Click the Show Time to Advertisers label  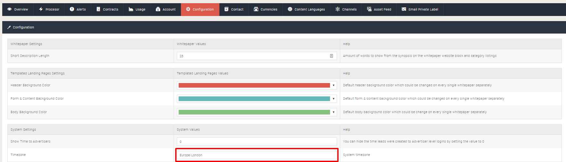[x=30, y=142]
